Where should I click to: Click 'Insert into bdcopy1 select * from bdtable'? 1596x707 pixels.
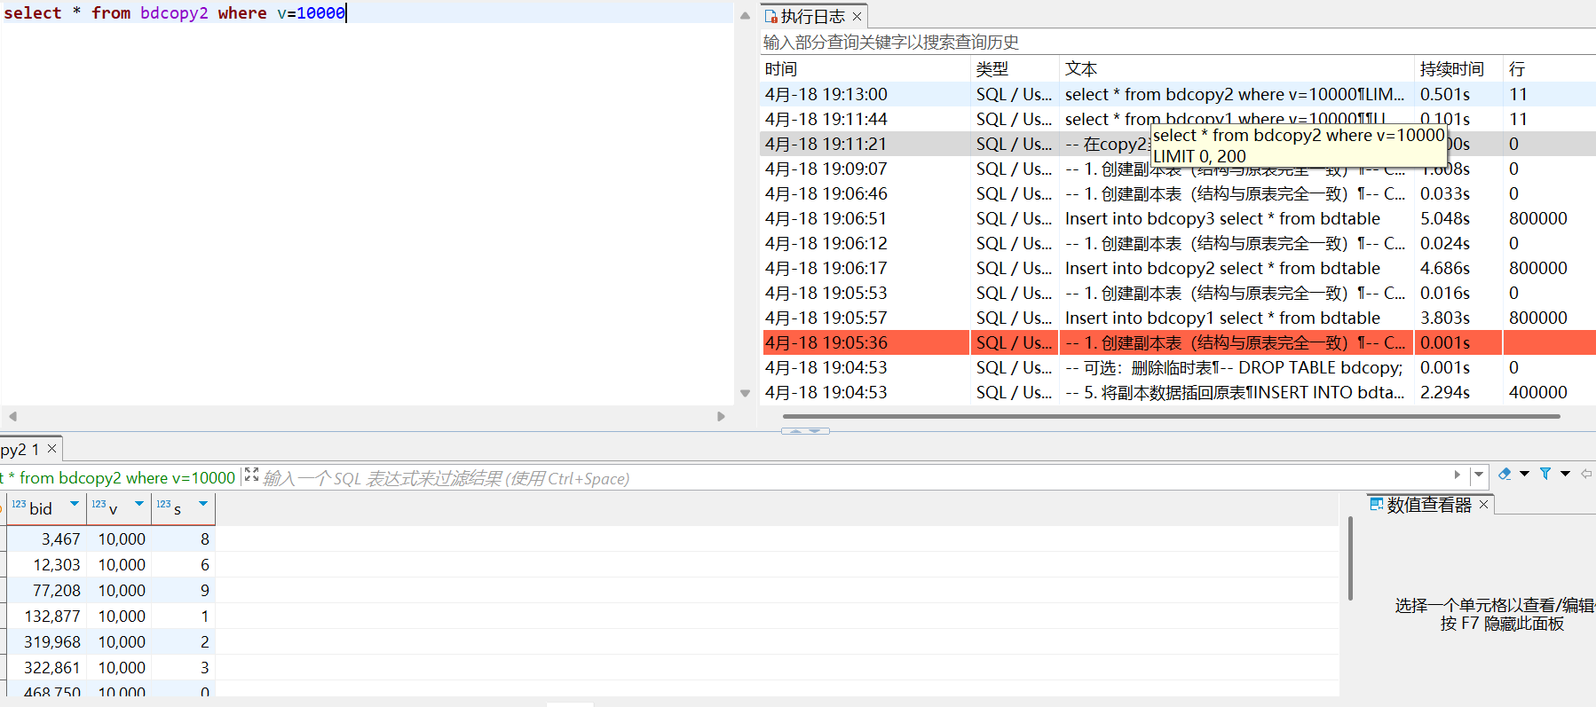pos(1222,318)
